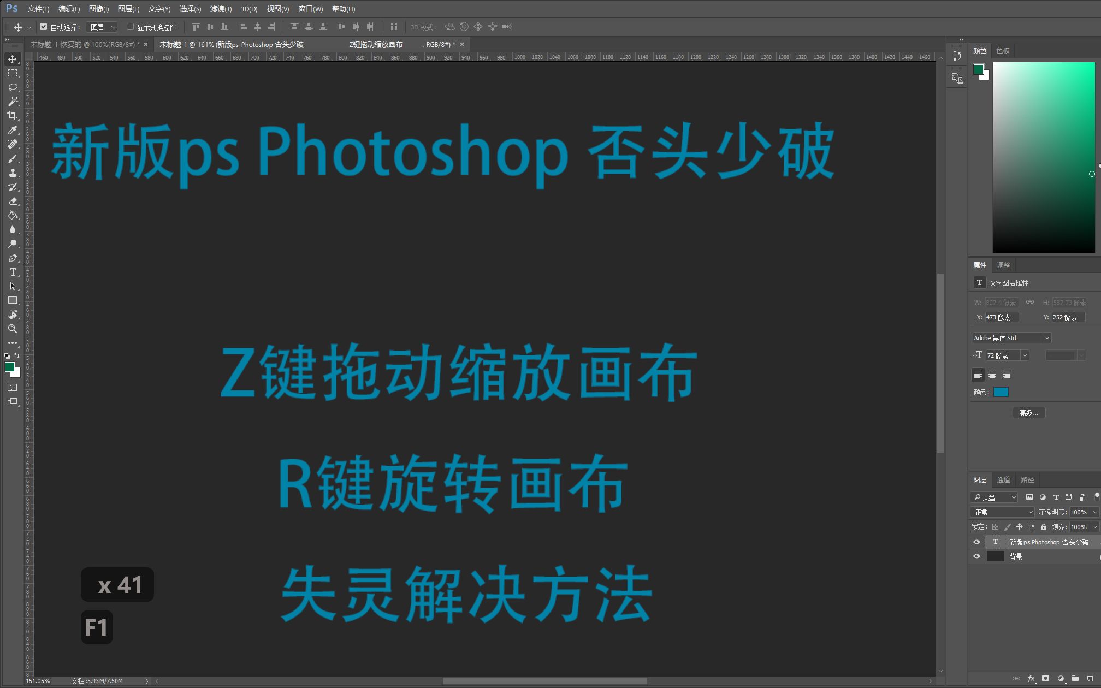Select the Rectangle shape tool
1101x688 pixels.
13,300
